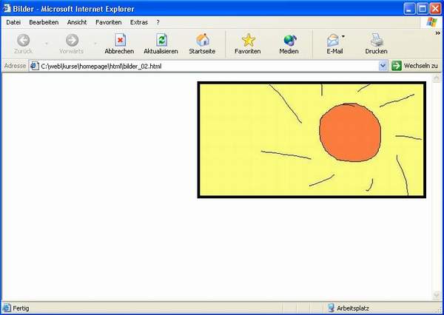Open the Medien globe icon
The image size is (444, 315).
tap(289, 40)
